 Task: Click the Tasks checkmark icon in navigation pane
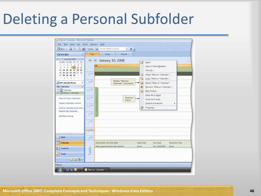pos(58,154)
